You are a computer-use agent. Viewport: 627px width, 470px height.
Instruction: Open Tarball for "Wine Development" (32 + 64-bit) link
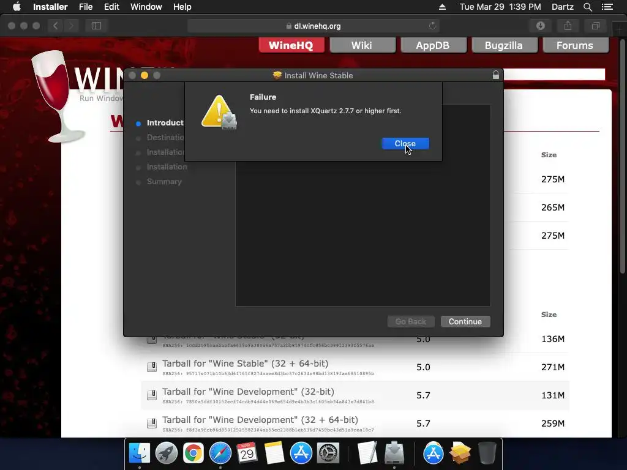[260, 420]
